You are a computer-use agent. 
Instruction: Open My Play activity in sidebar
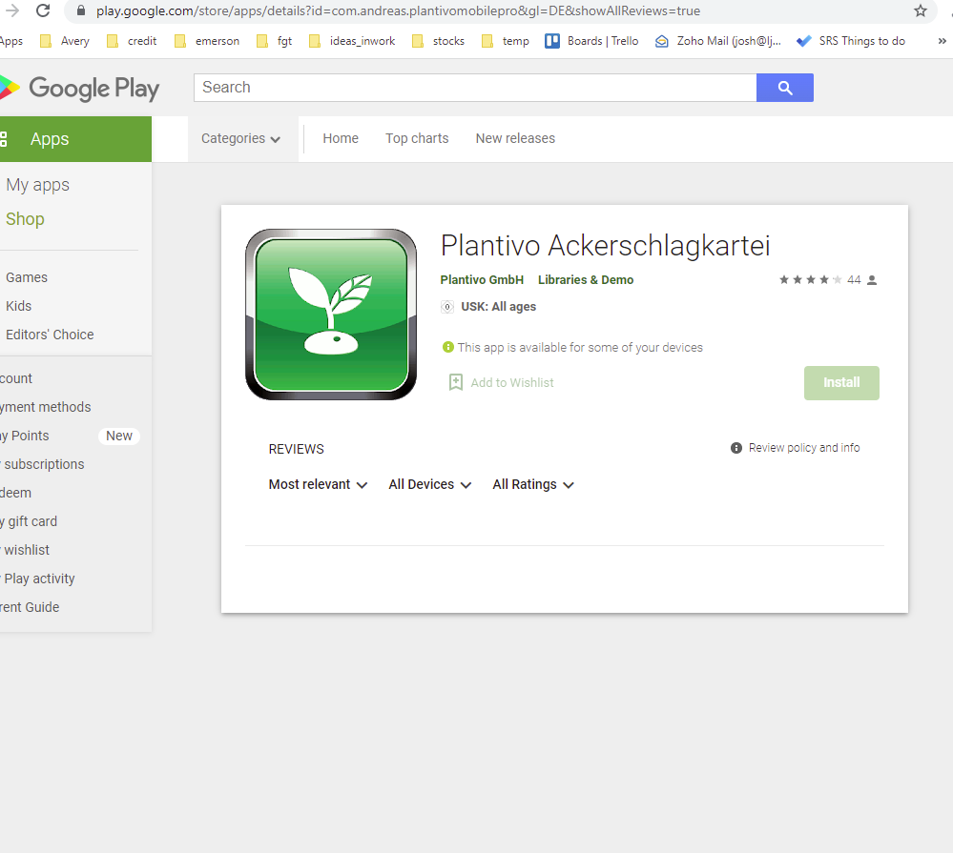click(x=38, y=578)
